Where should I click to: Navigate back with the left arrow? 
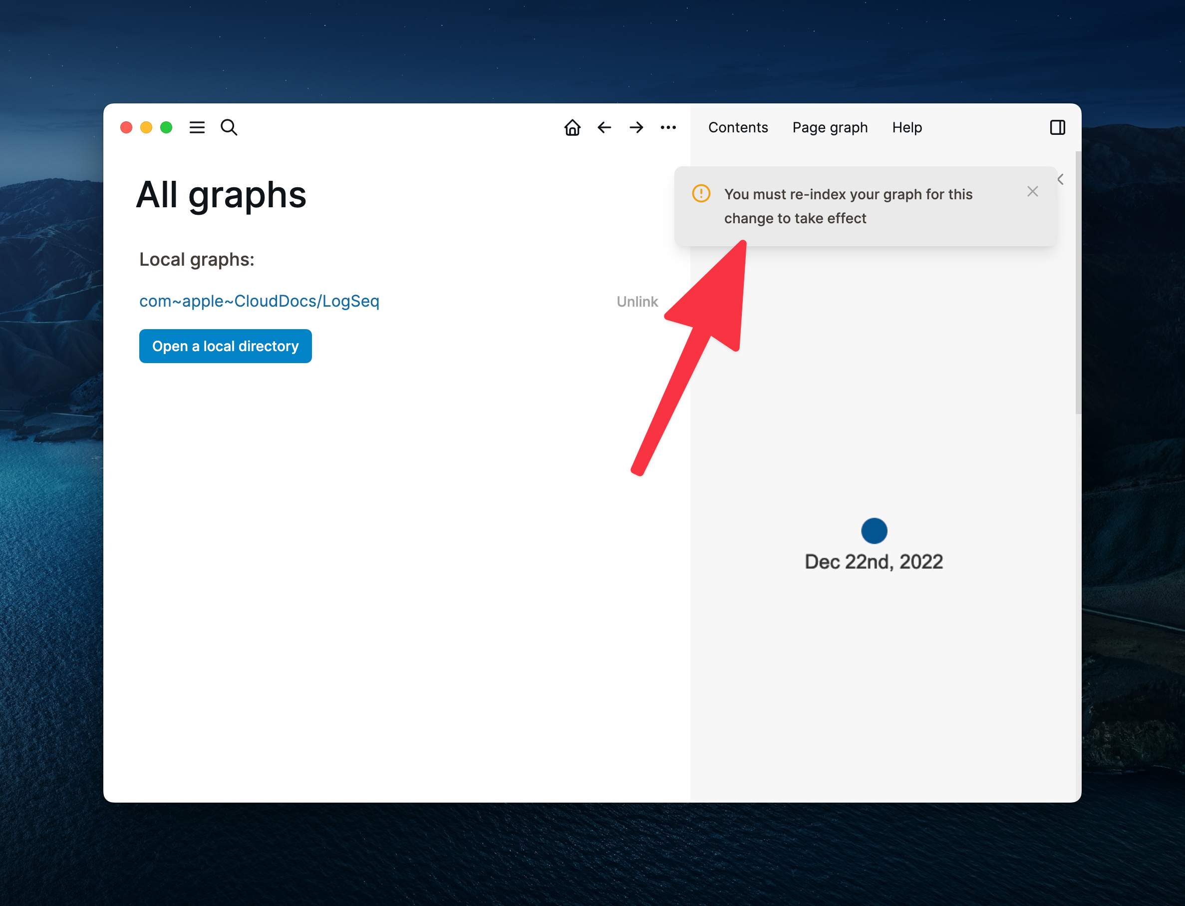tap(604, 127)
